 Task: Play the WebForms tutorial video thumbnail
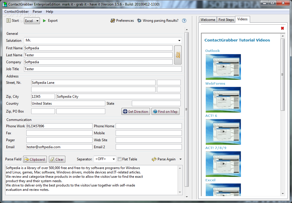click(x=223, y=99)
